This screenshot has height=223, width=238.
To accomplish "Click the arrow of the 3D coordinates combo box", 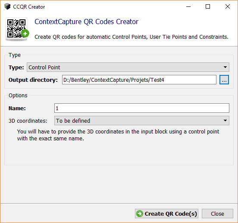I will [225, 121].
